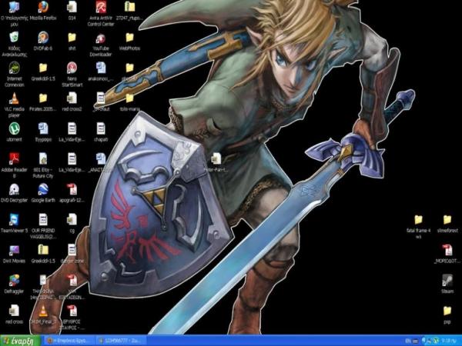Click the VLC media player shortcut
Screen dimensions: 462x346
pyautogui.click(x=14, y=98)
